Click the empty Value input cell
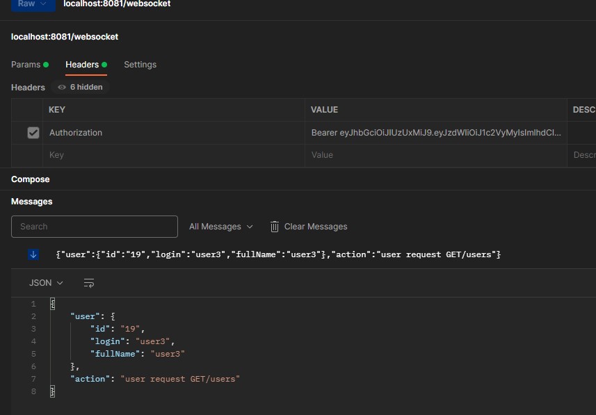This screenshot has width=596, height=415. 436,155
